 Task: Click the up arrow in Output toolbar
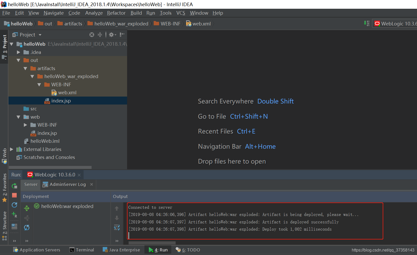(117, 208)
